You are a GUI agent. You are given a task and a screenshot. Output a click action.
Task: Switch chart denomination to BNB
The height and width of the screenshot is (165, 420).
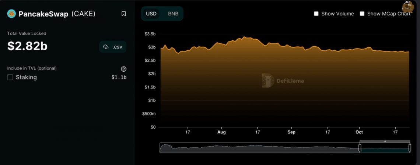click(x=173, y=14)
